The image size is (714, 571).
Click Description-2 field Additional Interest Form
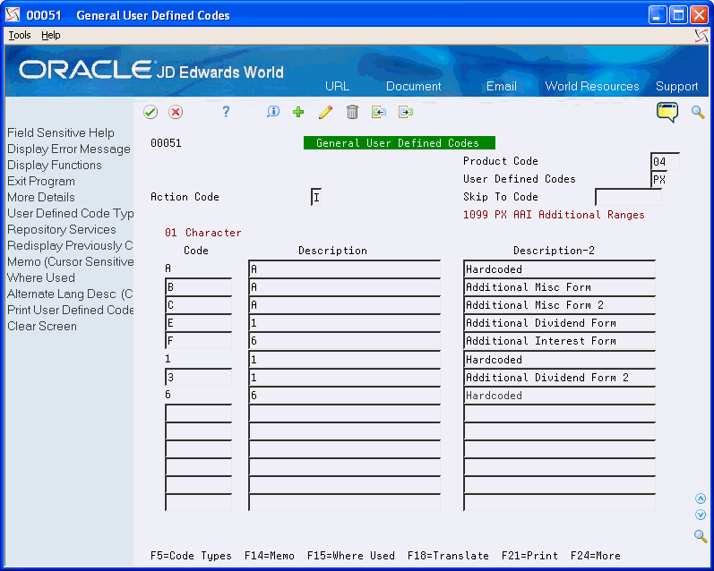tap(559, 341)
